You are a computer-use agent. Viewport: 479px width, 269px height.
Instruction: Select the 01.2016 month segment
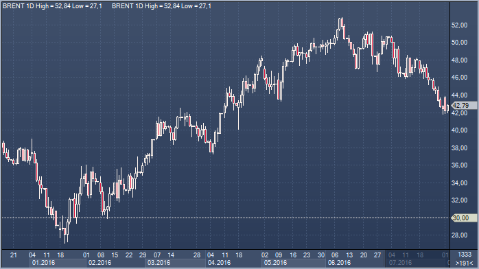[58, 263]
